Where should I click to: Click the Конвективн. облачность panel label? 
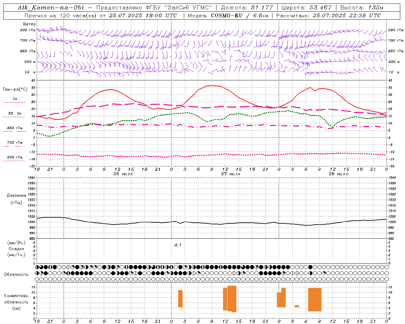[16, 299]
